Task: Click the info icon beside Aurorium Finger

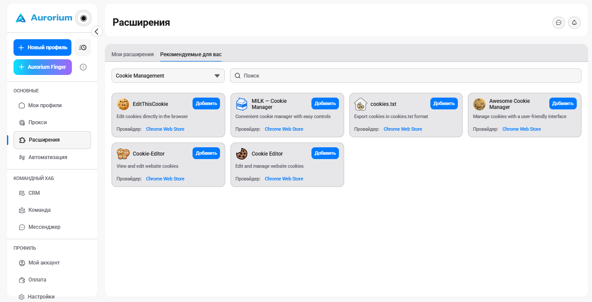Action: click(x=83, y=67)
